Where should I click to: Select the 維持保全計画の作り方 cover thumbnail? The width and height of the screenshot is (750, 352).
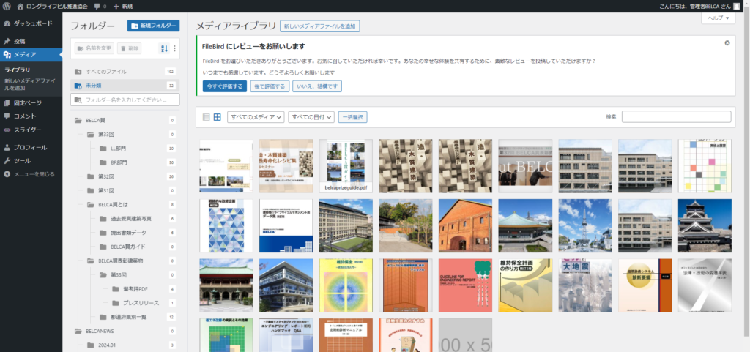(525, 285)
